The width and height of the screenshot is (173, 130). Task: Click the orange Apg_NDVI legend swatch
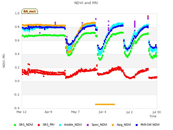coord(113,125)
